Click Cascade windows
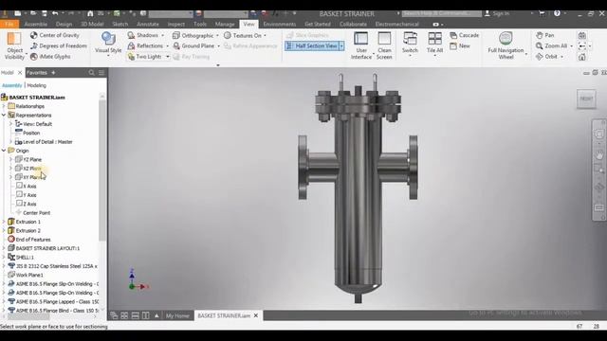The image size is (607, 341). click(x=465, y=35)
